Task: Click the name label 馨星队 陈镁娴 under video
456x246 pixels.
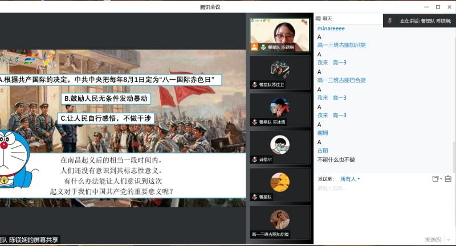Action: pyautogui.click(x=281, y=47)
